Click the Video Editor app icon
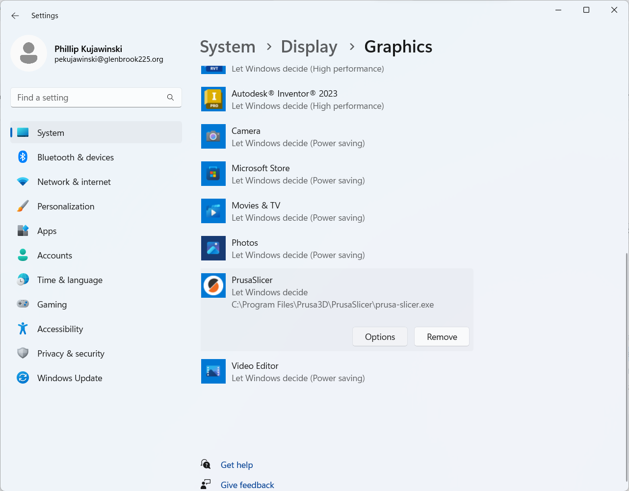 (213, 371)
